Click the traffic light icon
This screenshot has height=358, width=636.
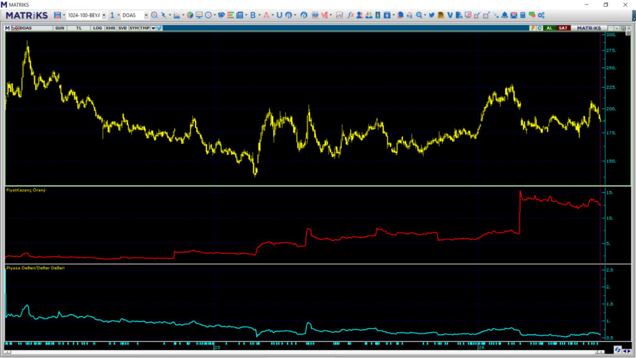(378, 15)
